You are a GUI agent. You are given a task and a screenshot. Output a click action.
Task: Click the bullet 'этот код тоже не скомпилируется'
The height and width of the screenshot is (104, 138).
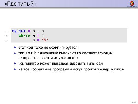pos(48,48)
